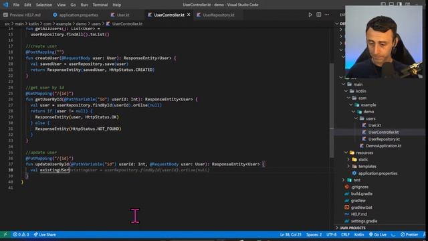Change CRLF line ending setting
Screen dimensions: 428x241
(345, 234)
